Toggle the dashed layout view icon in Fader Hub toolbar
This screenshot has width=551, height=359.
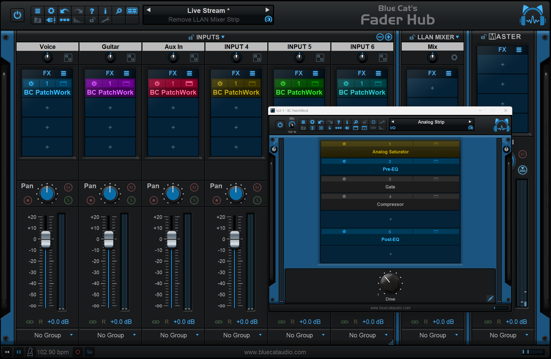(132, 11)
